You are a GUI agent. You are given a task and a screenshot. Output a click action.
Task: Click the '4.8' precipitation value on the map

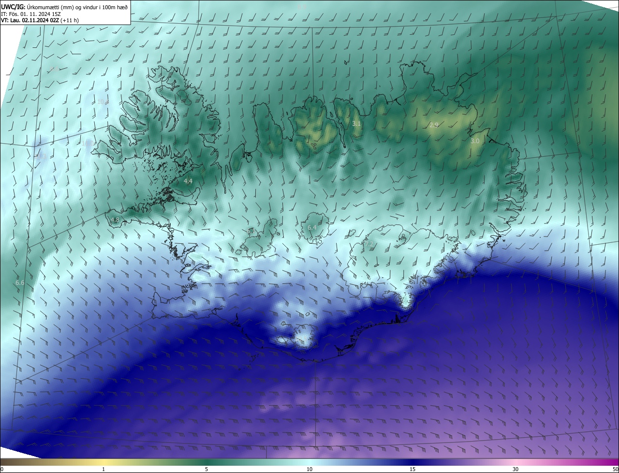115,220
